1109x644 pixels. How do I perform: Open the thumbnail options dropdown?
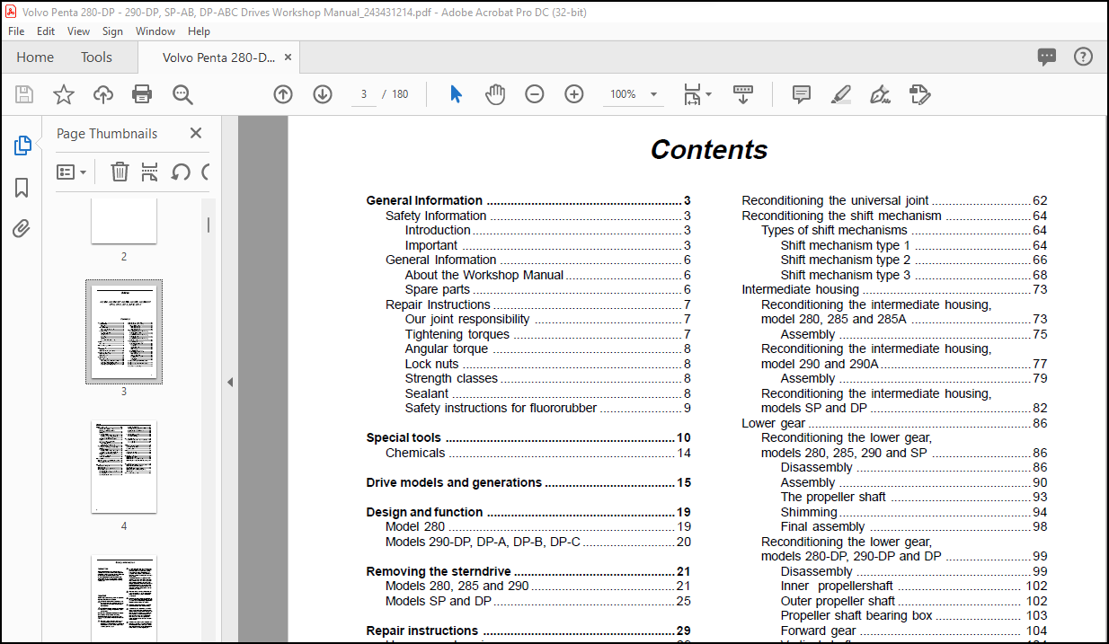(x=72, y=172)
